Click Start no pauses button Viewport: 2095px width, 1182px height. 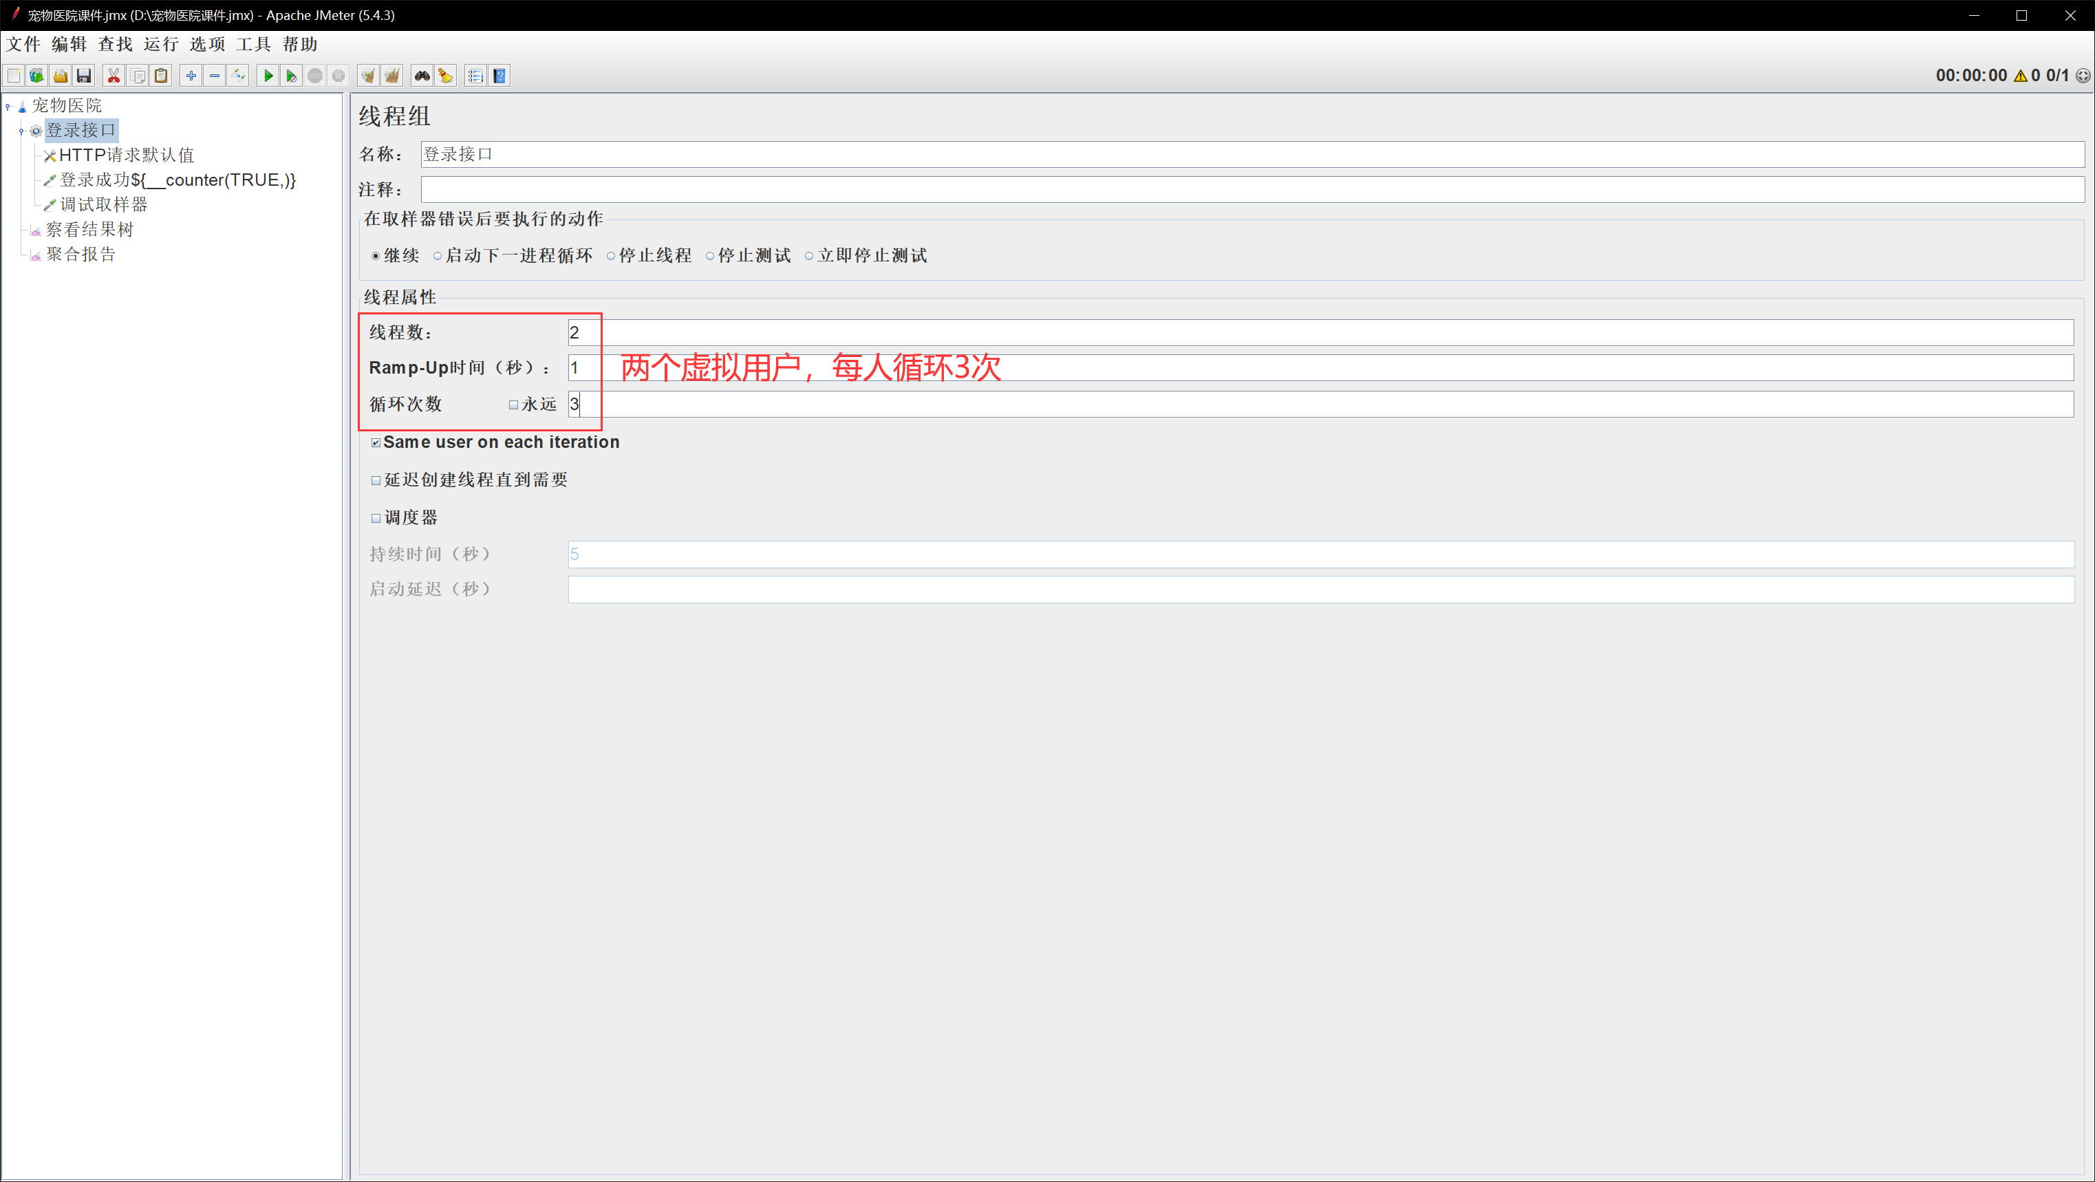pyautogui.click(x=291, y=76)
